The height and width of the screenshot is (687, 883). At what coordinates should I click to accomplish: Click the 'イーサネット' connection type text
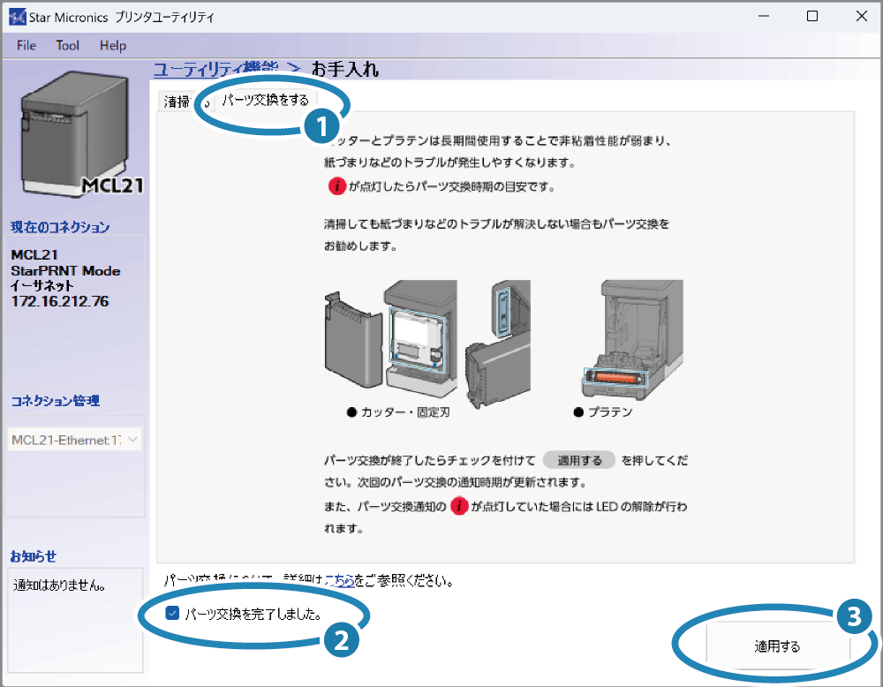tap(42, 286)
